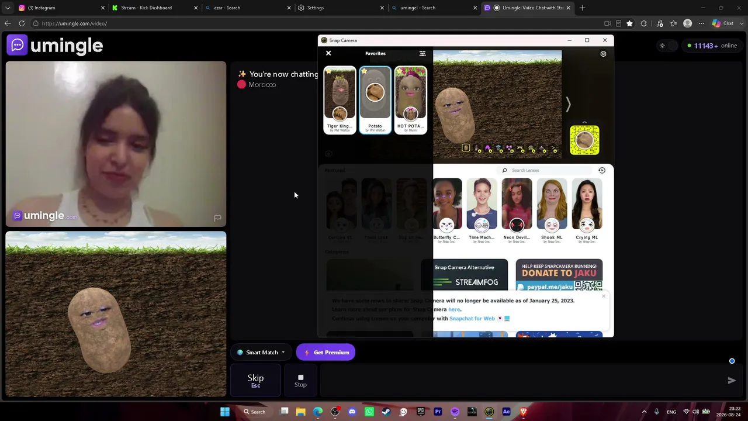Switch to Stream - Kick Dashboard tab
This screenshot has height=421, width=748.
tap(154, 8)
